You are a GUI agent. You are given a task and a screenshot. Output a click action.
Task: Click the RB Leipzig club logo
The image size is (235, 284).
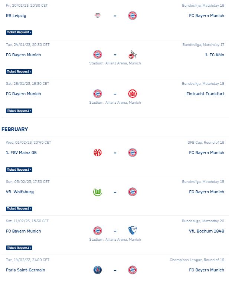point(98,16)
